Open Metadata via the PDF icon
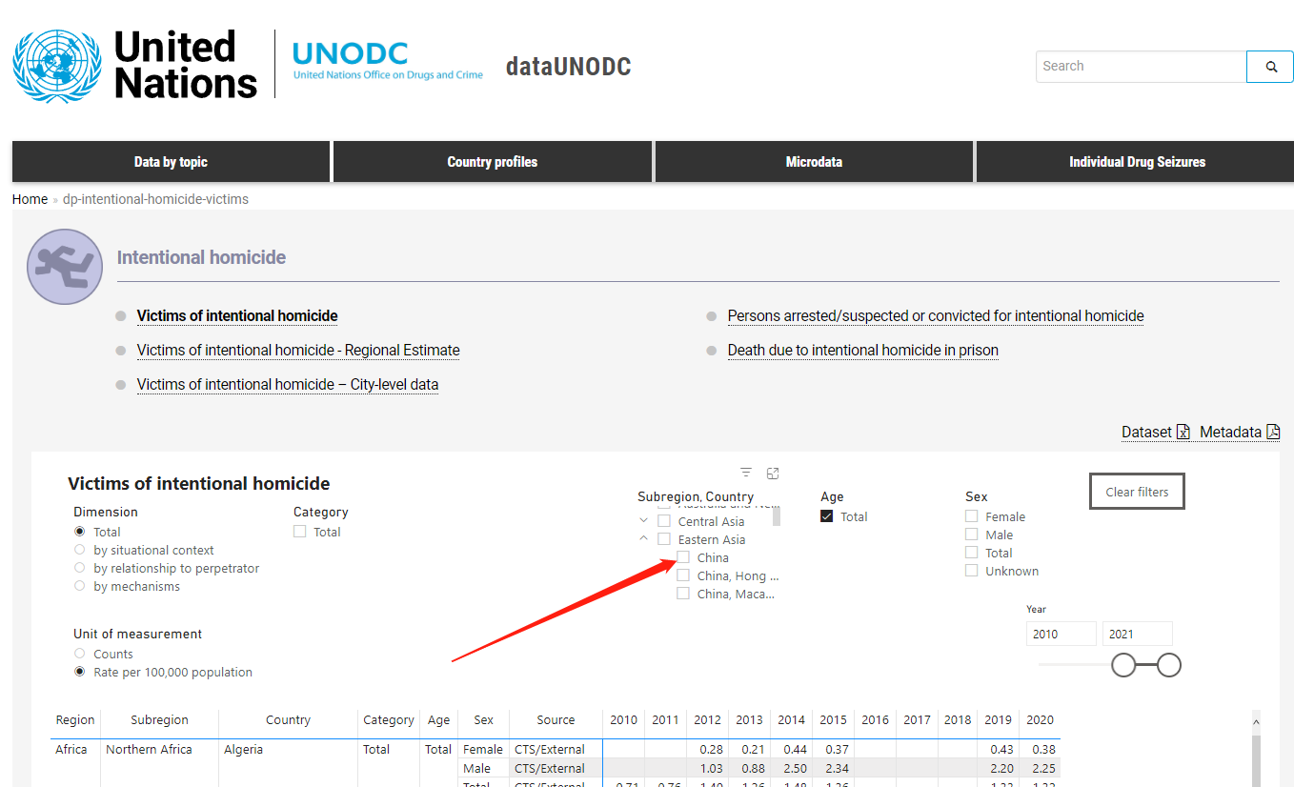 point(1273,433)
